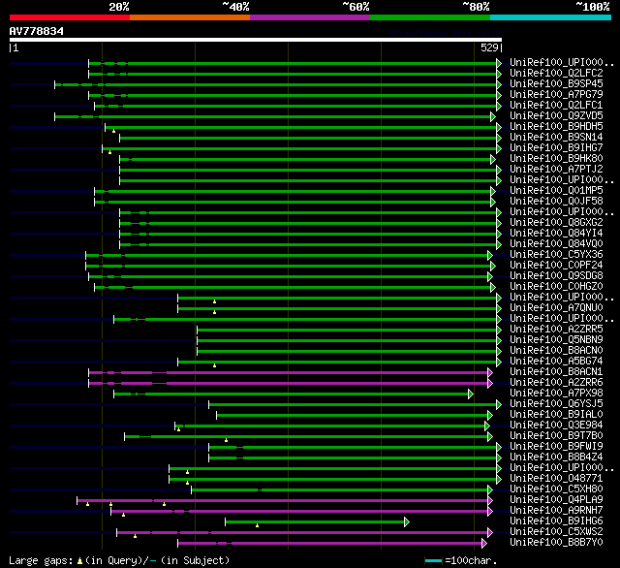620x568 pixels.
Task: Click the yellow gap marker under C5XWS2 row
Action: (136, 536)
